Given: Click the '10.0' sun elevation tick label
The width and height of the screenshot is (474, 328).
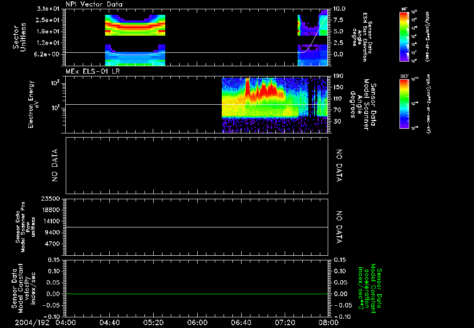Looking at the screenshot, I should click(x=339, y=9).
